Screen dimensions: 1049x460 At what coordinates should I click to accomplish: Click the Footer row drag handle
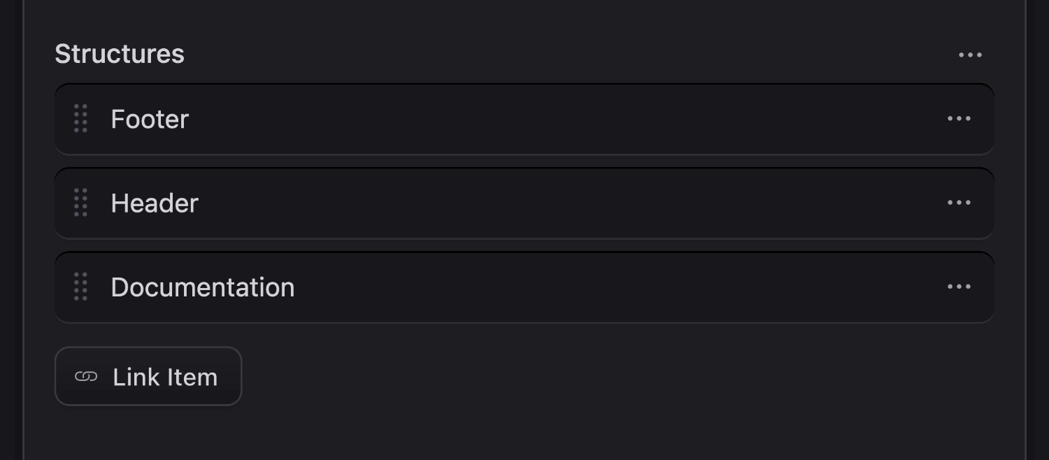(80, 119)
